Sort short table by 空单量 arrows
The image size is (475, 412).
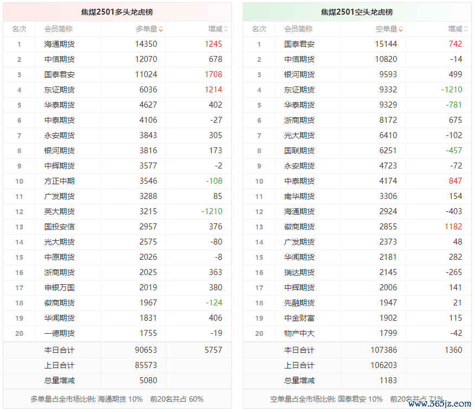point(401,29)
